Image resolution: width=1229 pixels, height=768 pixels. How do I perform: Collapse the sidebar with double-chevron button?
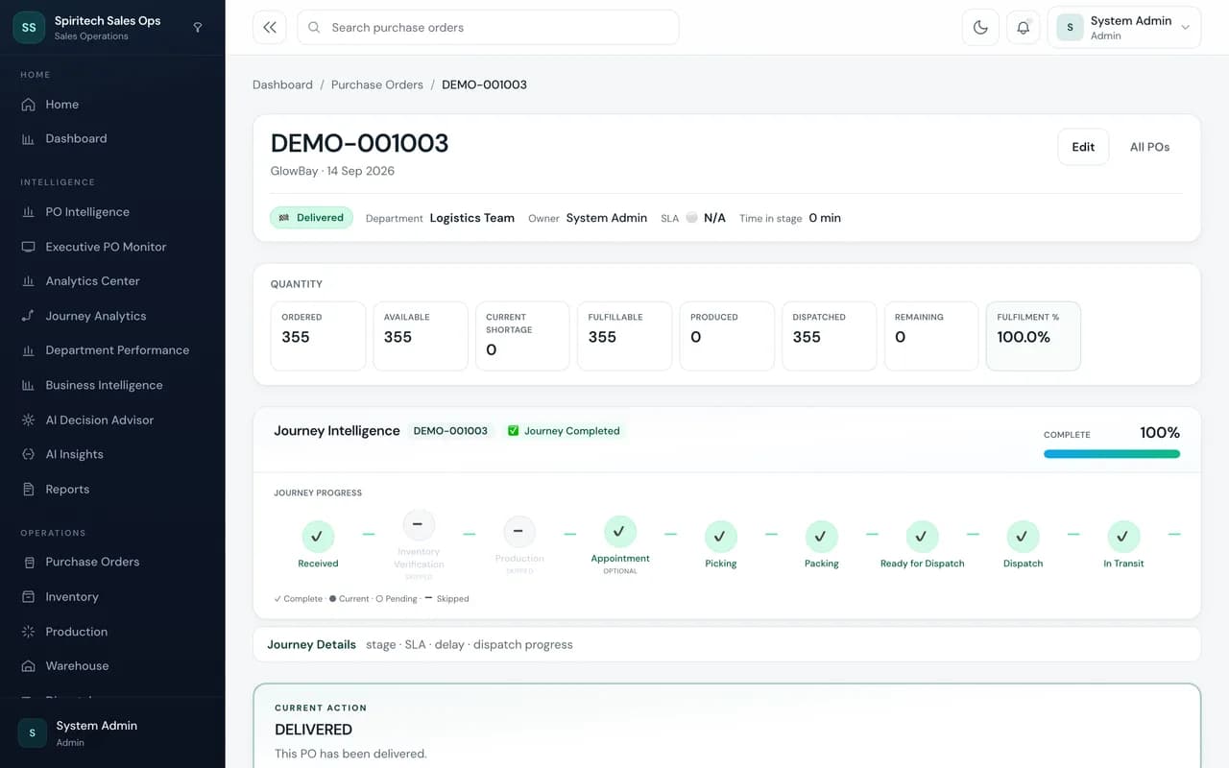pyautogui.click(x=270, y=28)
